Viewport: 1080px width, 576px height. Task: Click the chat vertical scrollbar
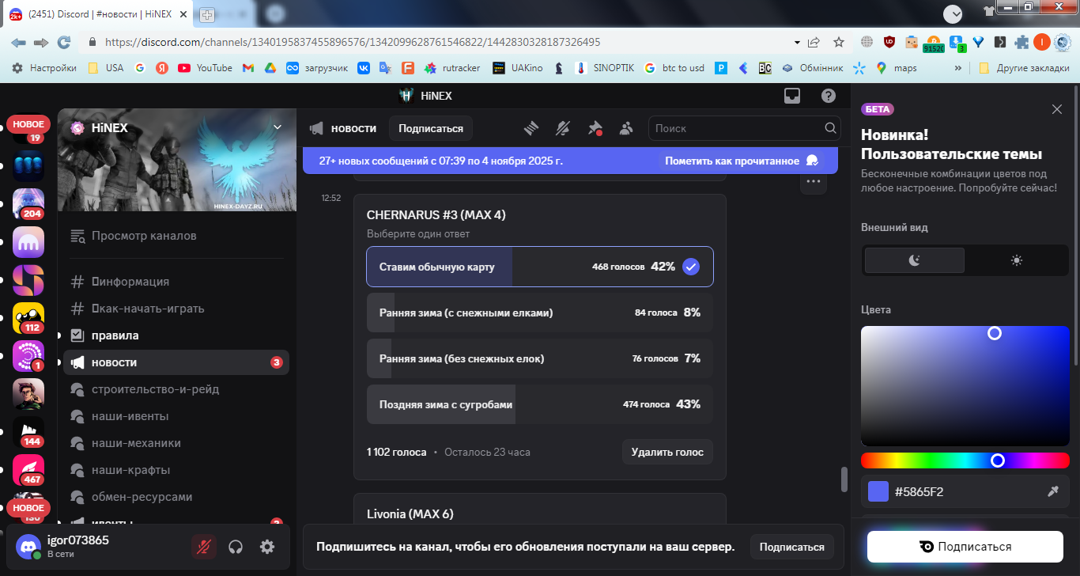click(x=844, y=479)
